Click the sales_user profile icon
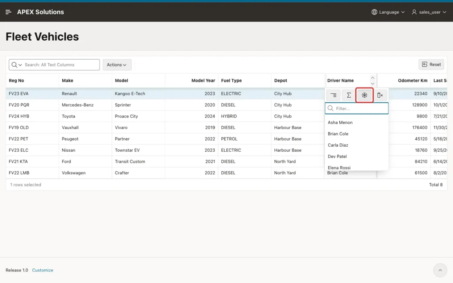The height and width of the screenshot is (283, 453). click(x=414, y=12)
